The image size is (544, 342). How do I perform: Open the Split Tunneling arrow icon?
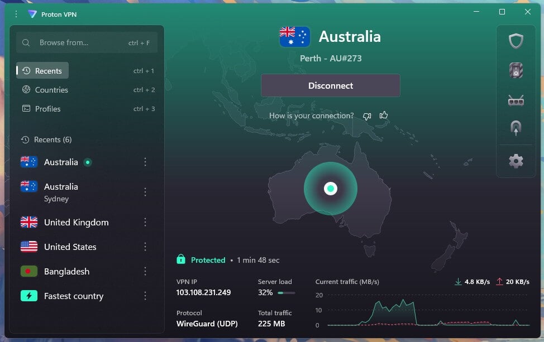516,128
